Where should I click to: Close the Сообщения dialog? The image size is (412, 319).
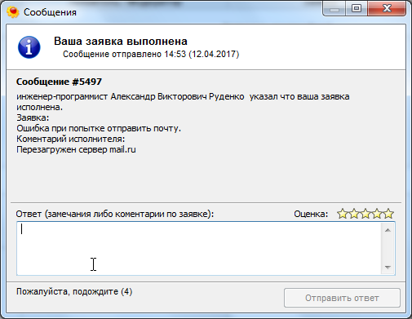click(387, 8)
